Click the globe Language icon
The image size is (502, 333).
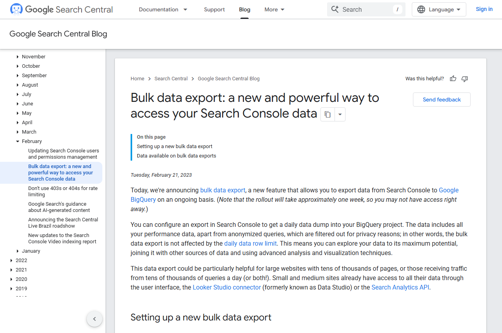[421, 9]
